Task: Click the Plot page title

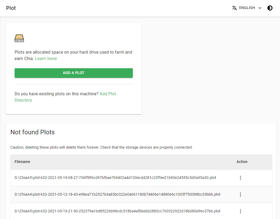Action: 11,8
